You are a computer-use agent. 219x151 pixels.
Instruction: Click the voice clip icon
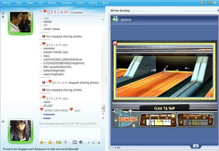coord(65,142)
